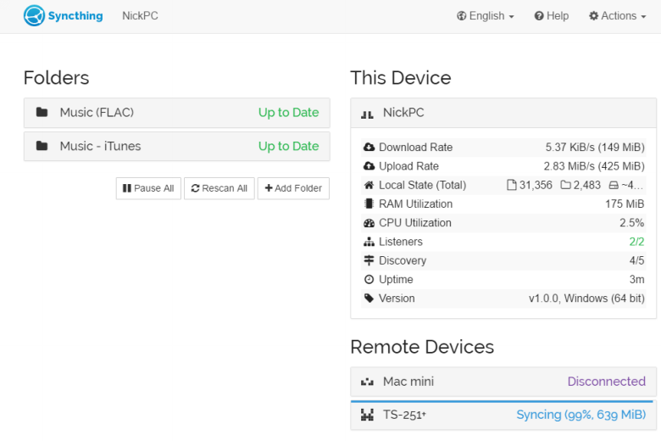Expand the Music - iTunes folder panel
This screenshot has width=661, height=441.
(x=177, y=147)
